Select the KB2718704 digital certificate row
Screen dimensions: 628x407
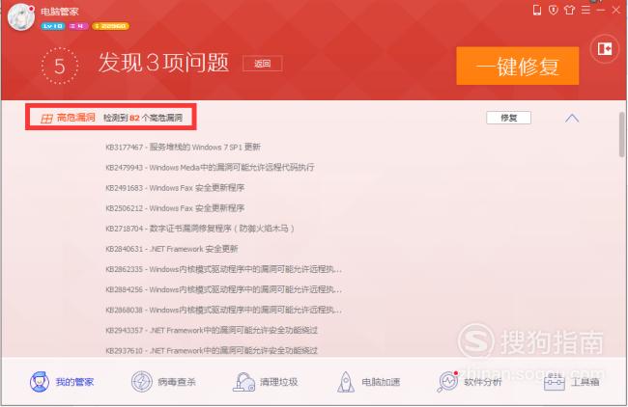200,229
